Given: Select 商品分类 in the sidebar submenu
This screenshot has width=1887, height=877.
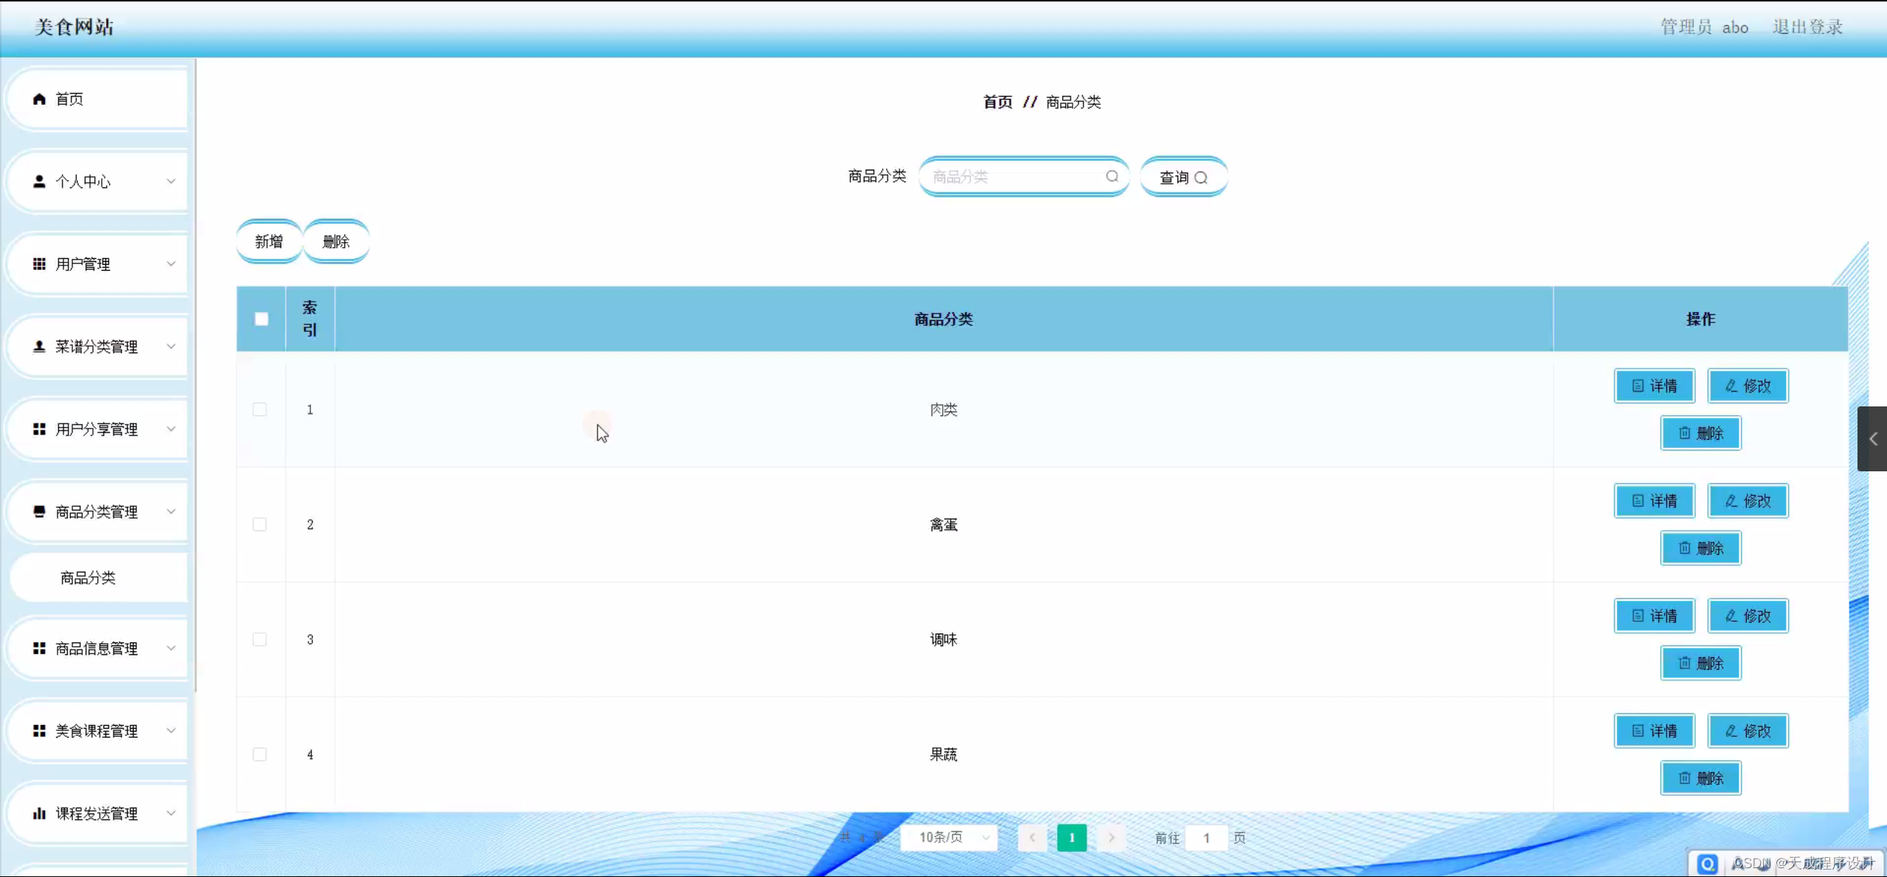Looking at the screenshot, I should (x=88, y=578).
